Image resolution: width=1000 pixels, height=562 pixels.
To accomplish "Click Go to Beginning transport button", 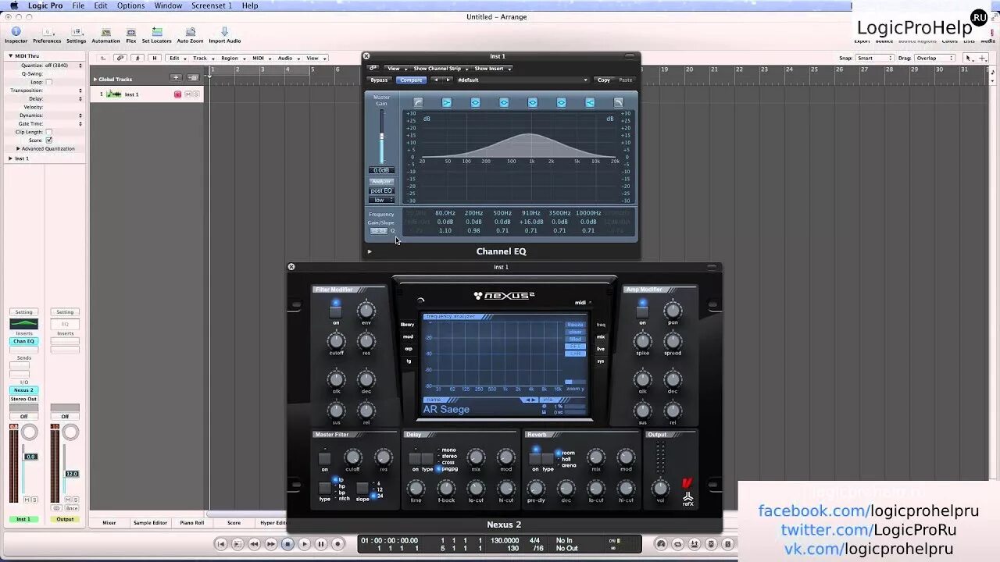I will 221,544.
